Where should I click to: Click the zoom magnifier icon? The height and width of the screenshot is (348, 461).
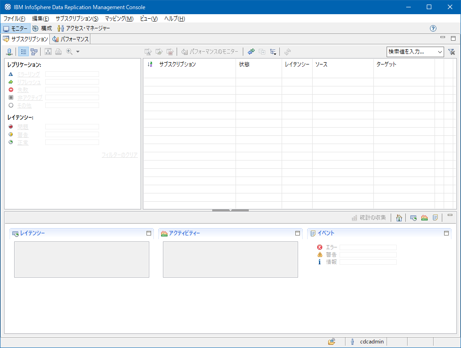click(x=69, y=52)
